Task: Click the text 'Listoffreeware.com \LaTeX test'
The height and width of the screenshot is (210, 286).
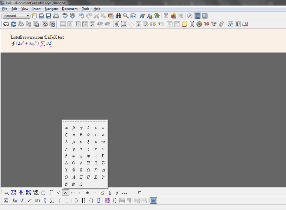Action: [x=37, y=37]
